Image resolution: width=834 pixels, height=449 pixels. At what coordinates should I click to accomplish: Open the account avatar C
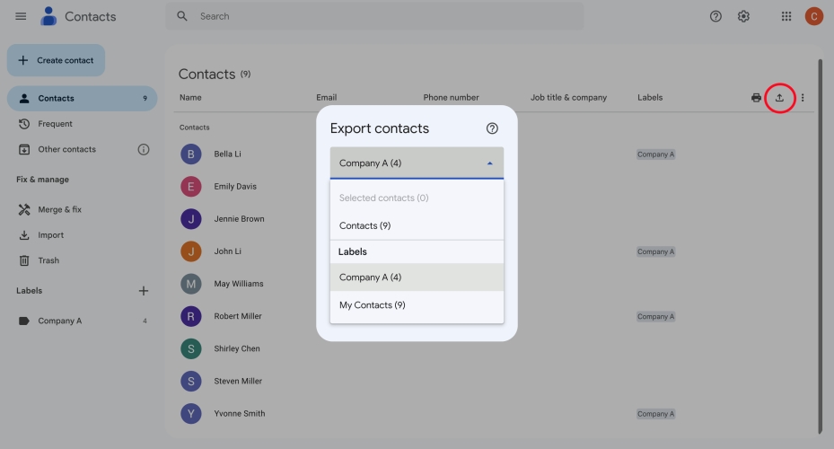tap(813, 16)
